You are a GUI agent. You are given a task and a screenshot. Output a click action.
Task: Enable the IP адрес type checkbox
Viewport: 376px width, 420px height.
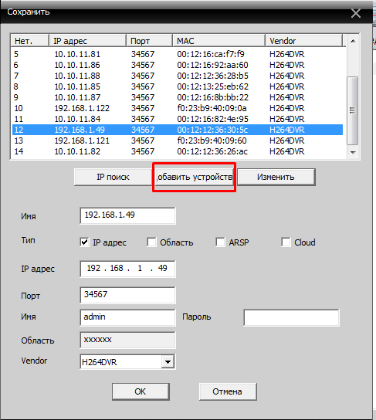(x=84, y=242)
